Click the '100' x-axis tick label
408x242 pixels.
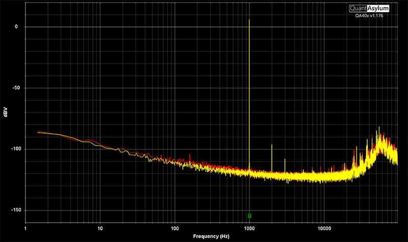[x=174, y=228]
